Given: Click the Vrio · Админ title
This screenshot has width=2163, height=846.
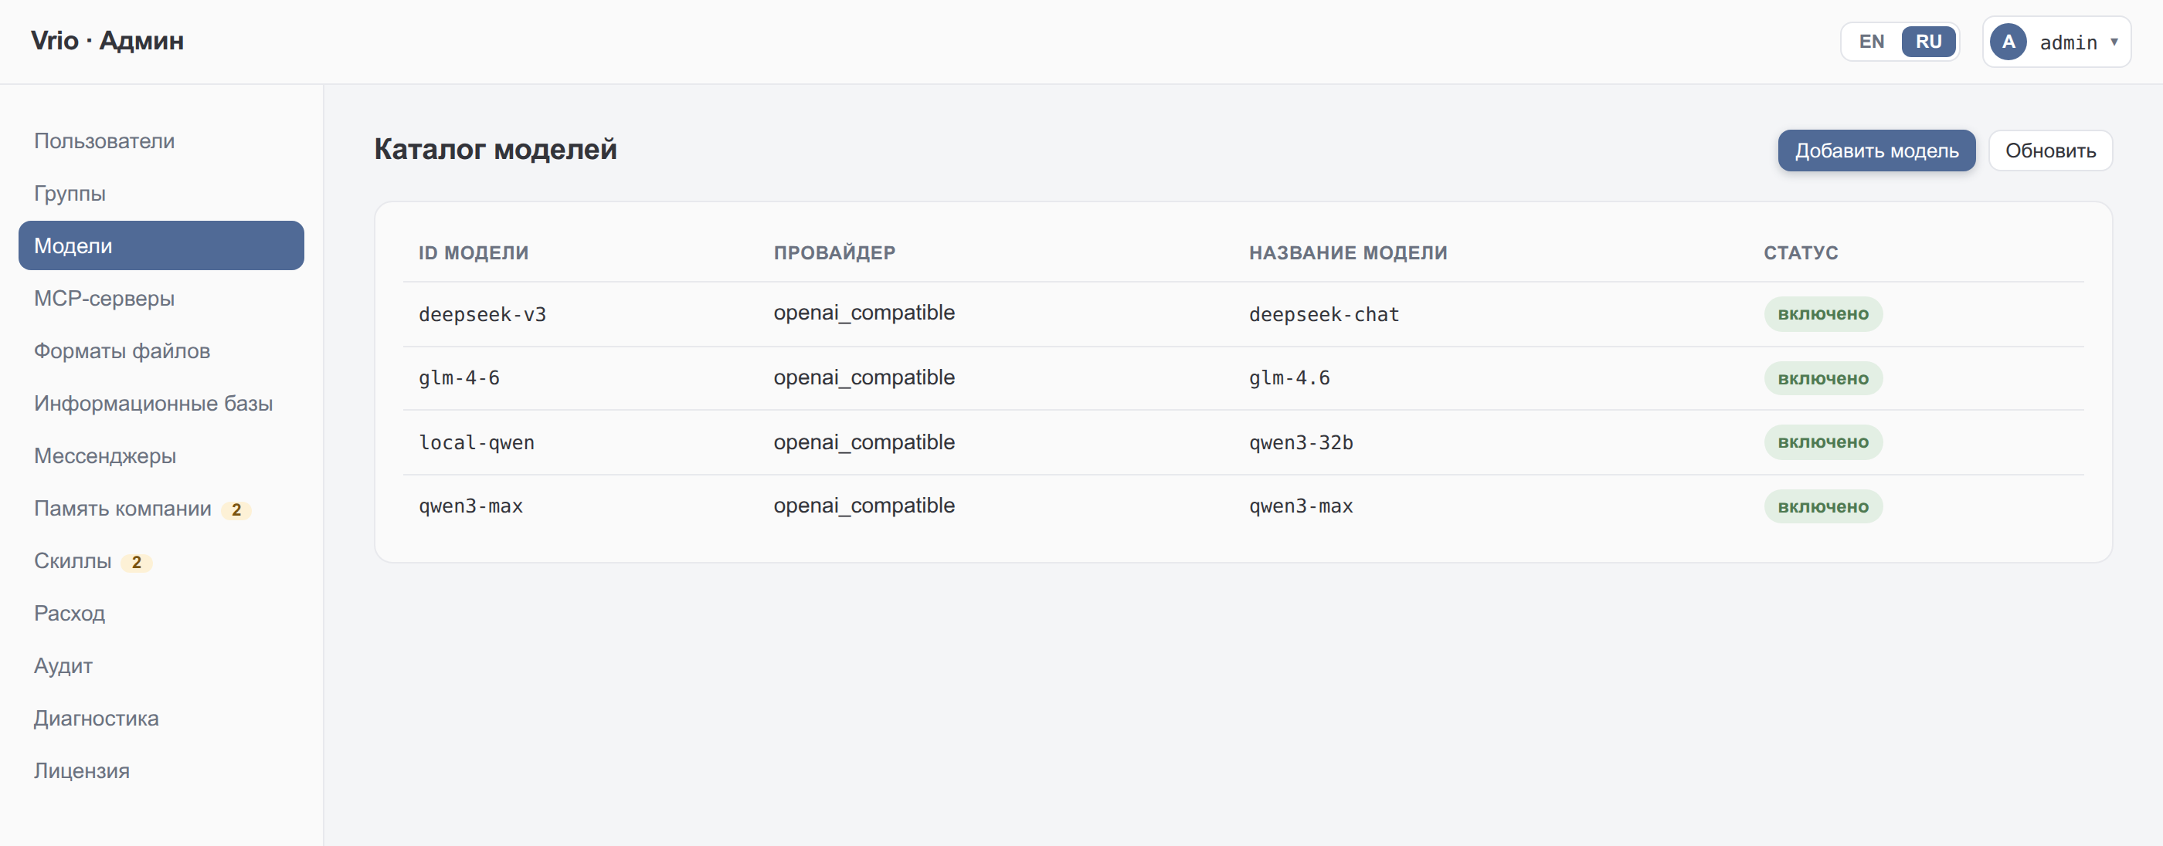Looking at the screenshot, I should 107,40.
